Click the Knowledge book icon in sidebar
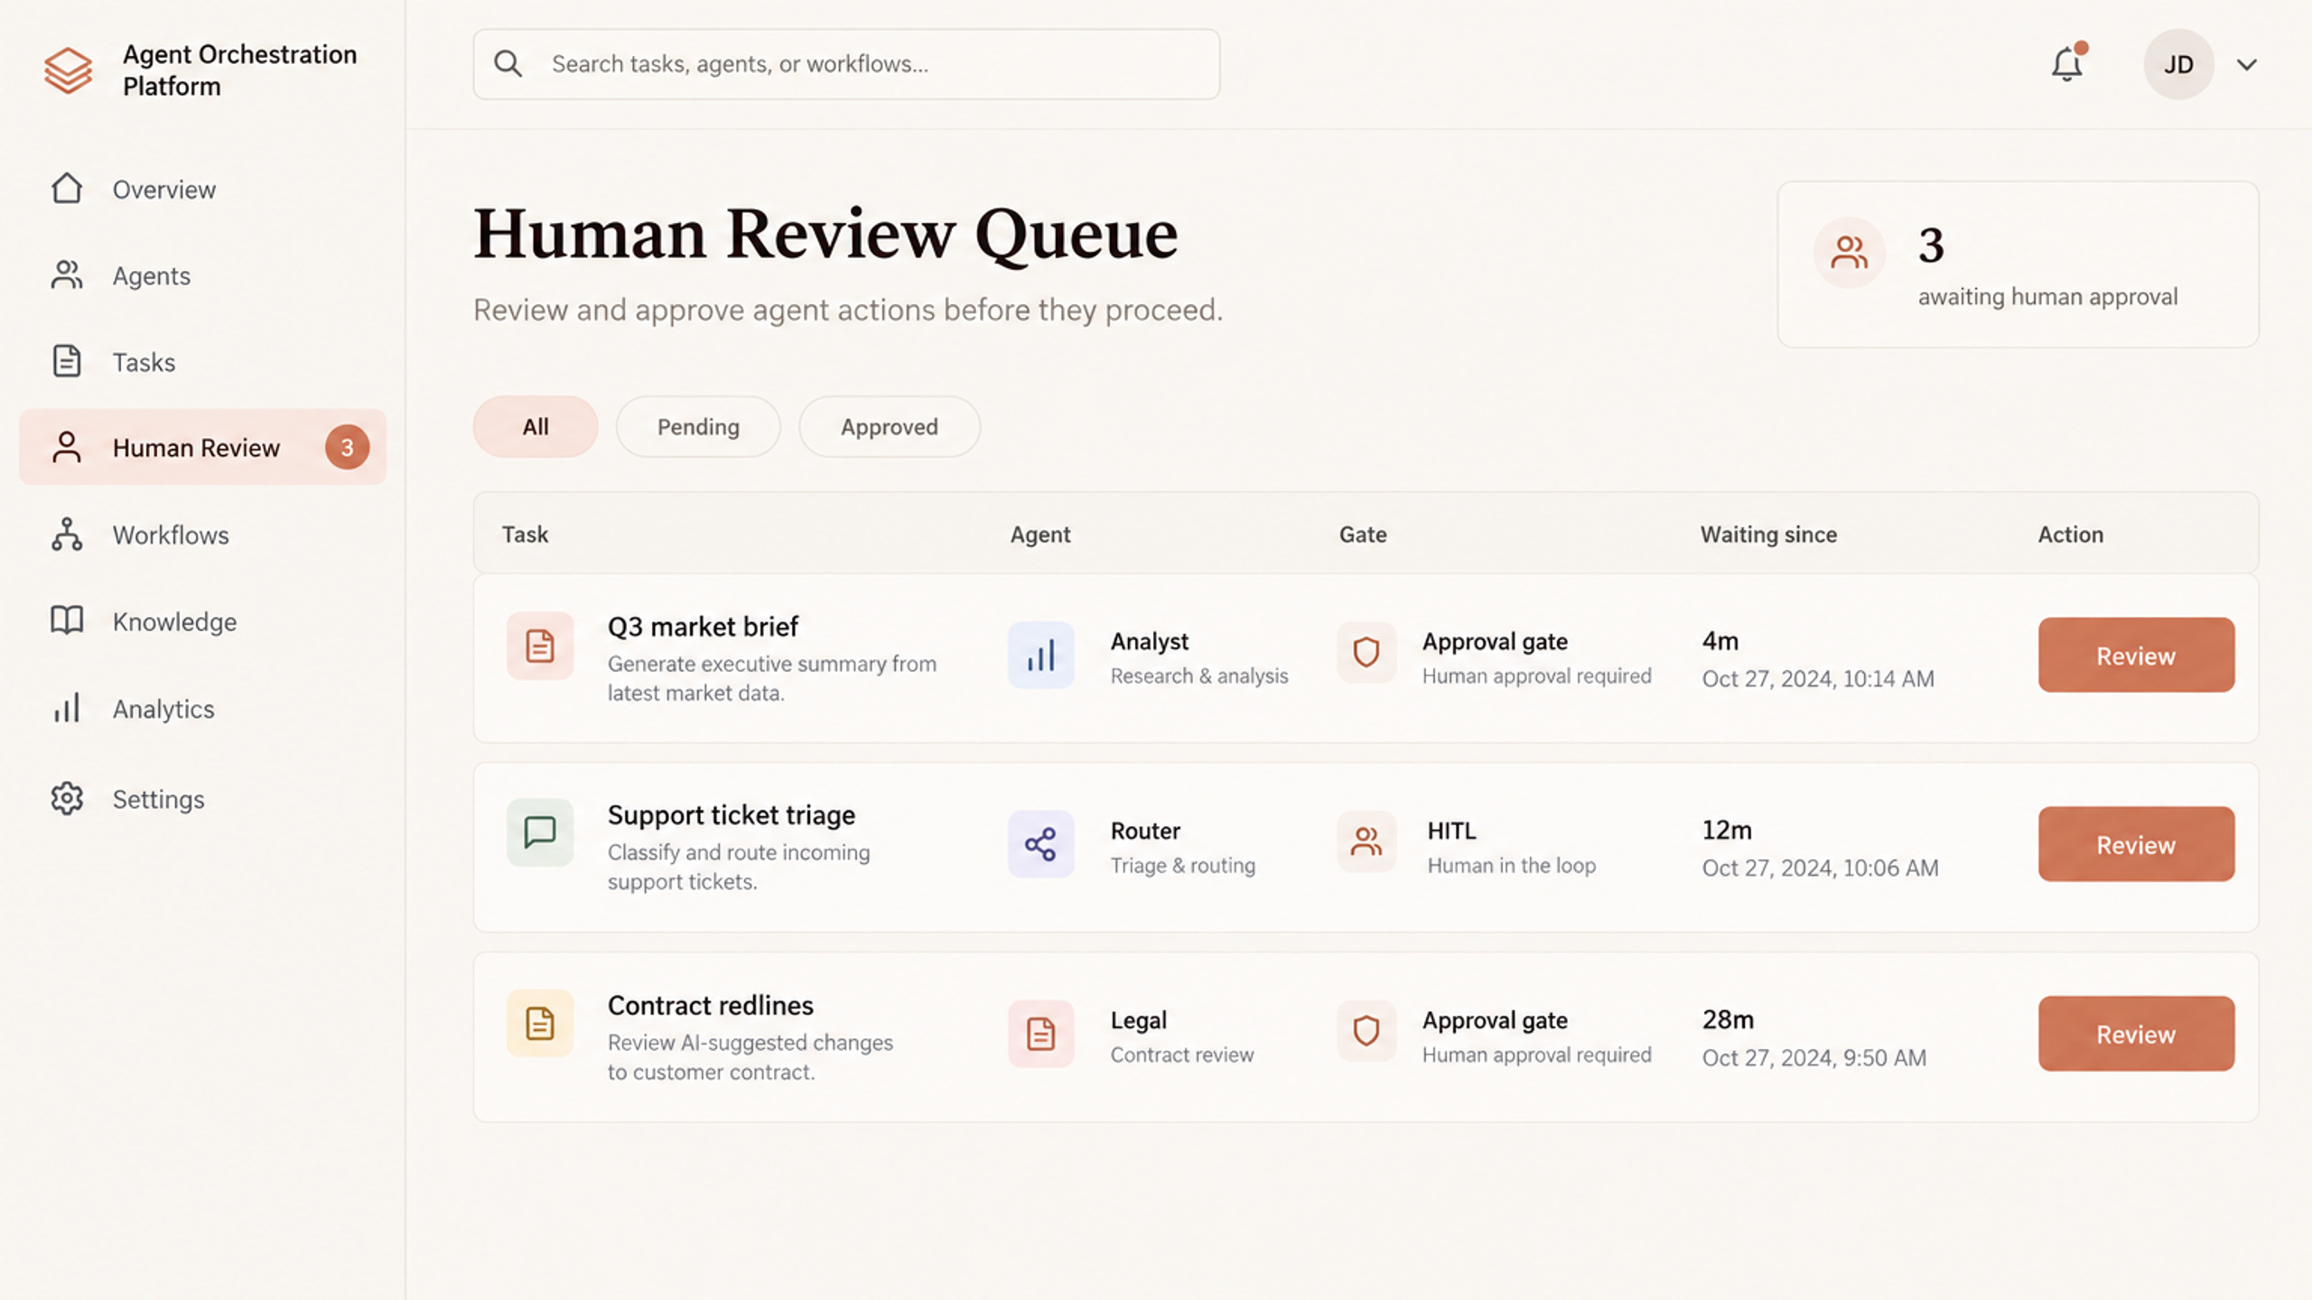 point(67,621)
